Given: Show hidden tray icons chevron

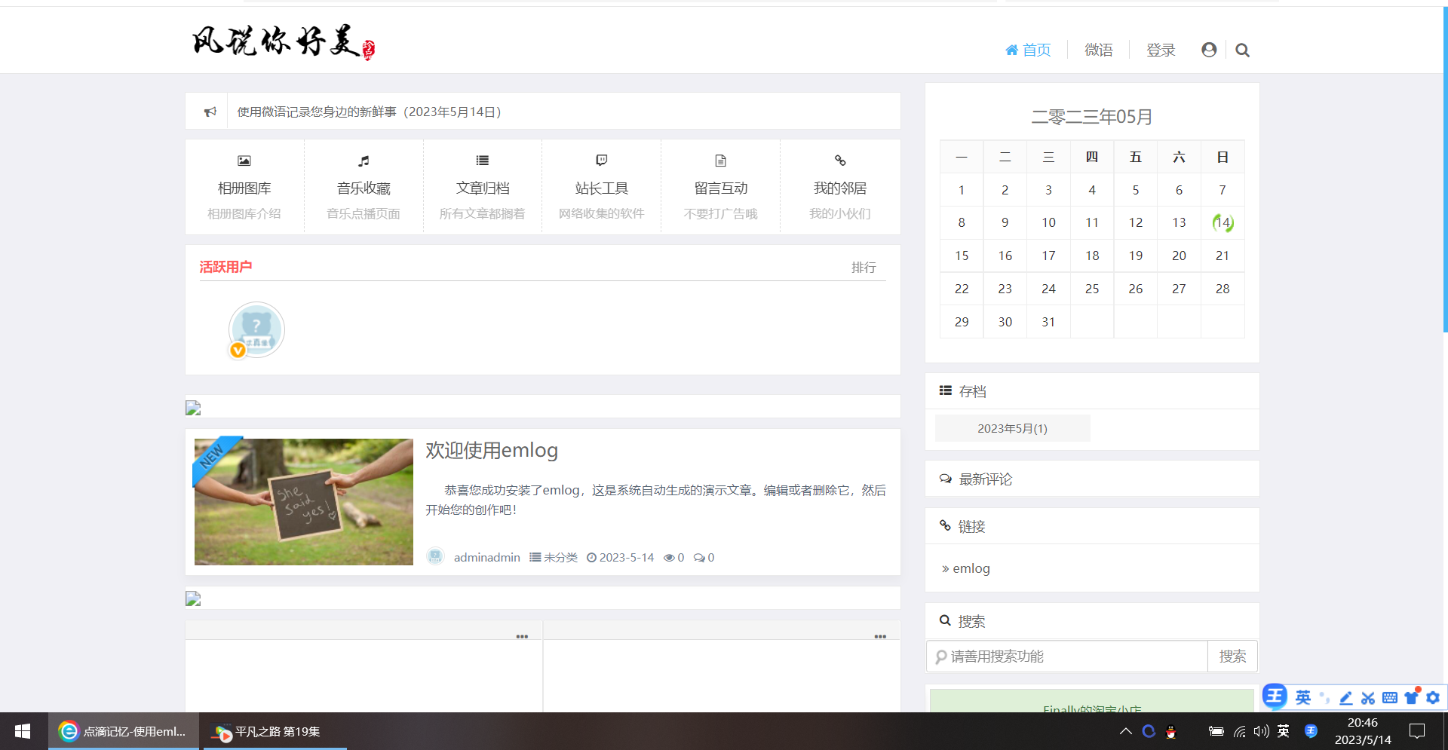Looking at the screenshot, I should point(1126,731).
